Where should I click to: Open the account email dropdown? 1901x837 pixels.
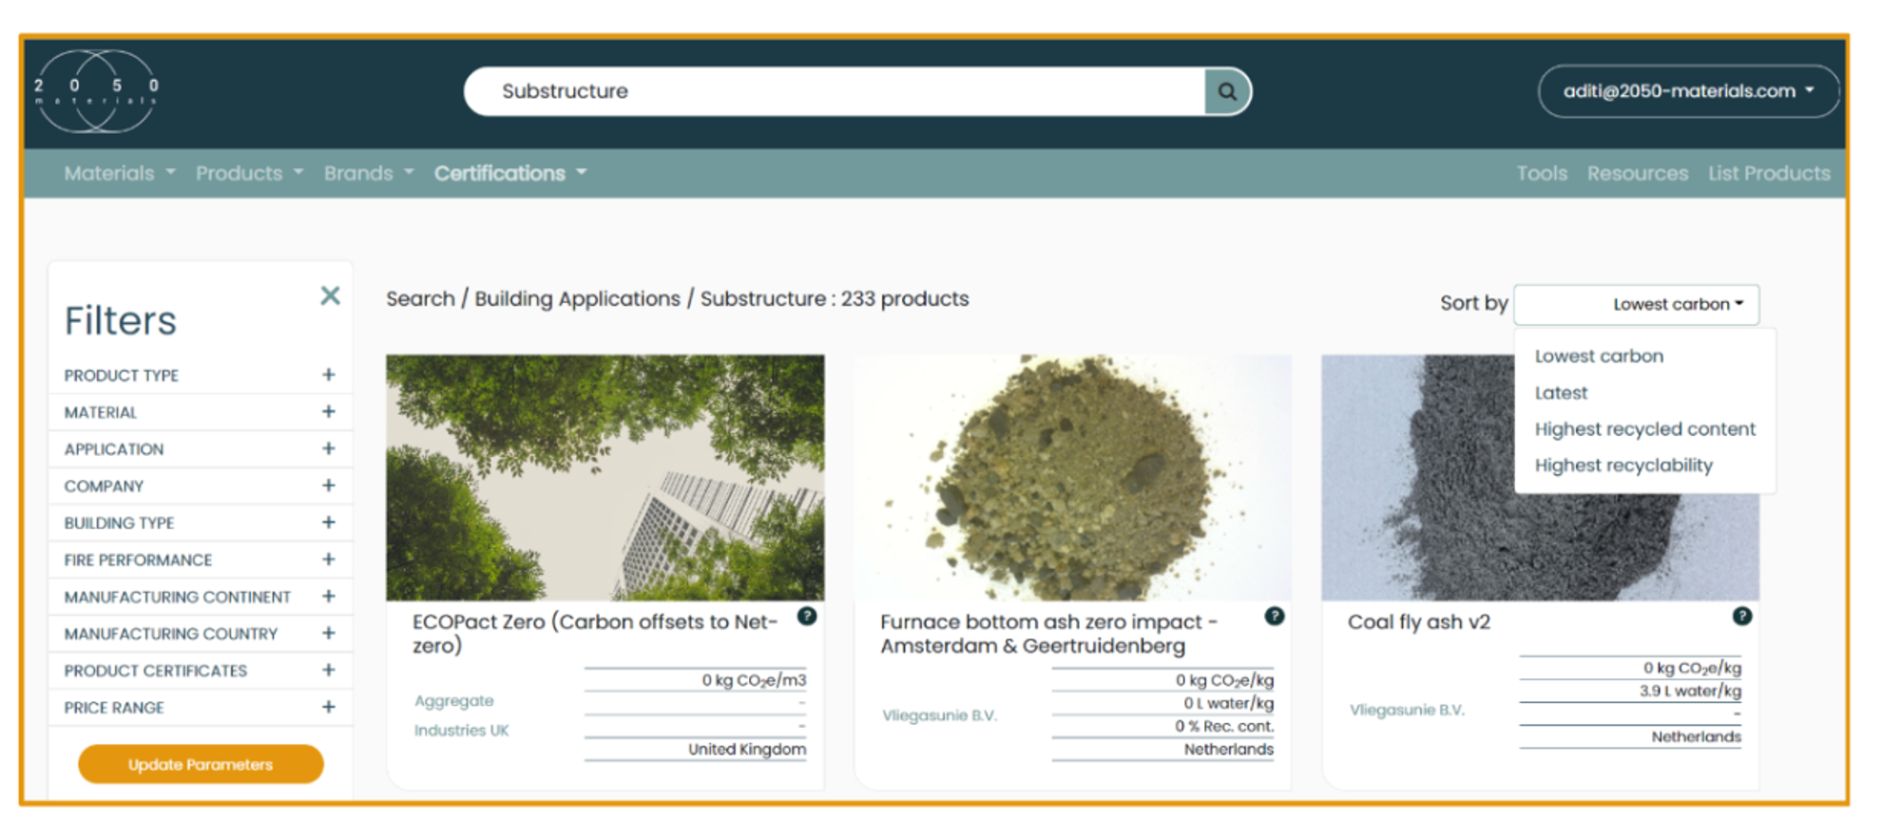tap(1688, 91)
